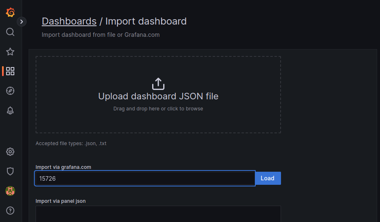This screenshot has height=222, width=380.
Task: Click the Load button
Action: (268, 178)
